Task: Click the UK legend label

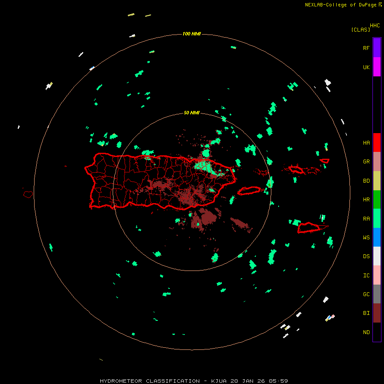Action: (366, 67)
